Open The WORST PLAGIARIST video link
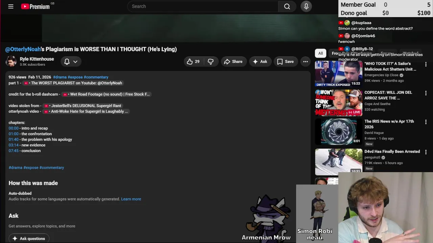This screenshot has height=243, width=433. coord(73,83)
